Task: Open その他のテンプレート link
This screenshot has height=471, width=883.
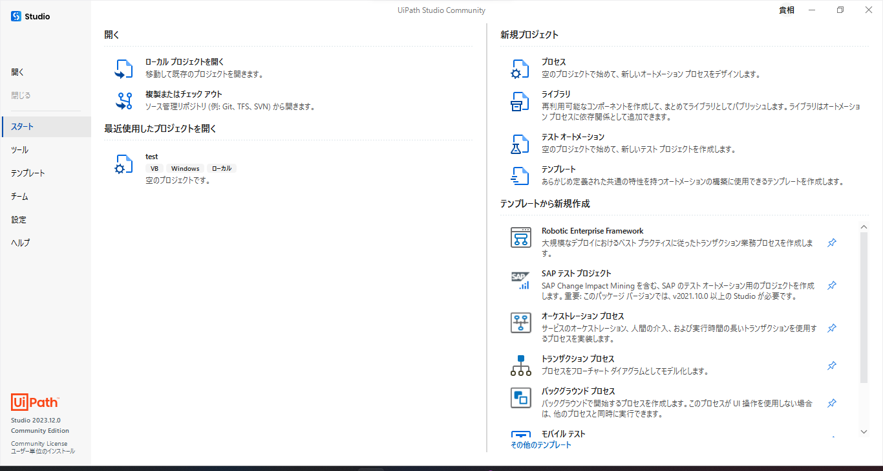Action: pos(541,445)
